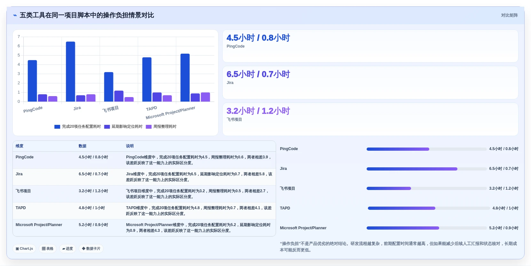Viewport: 531px width, 266px height.
Task: Toggle the 完成20项任务配置耗时 legend swatch
Action: click(57, 127)
